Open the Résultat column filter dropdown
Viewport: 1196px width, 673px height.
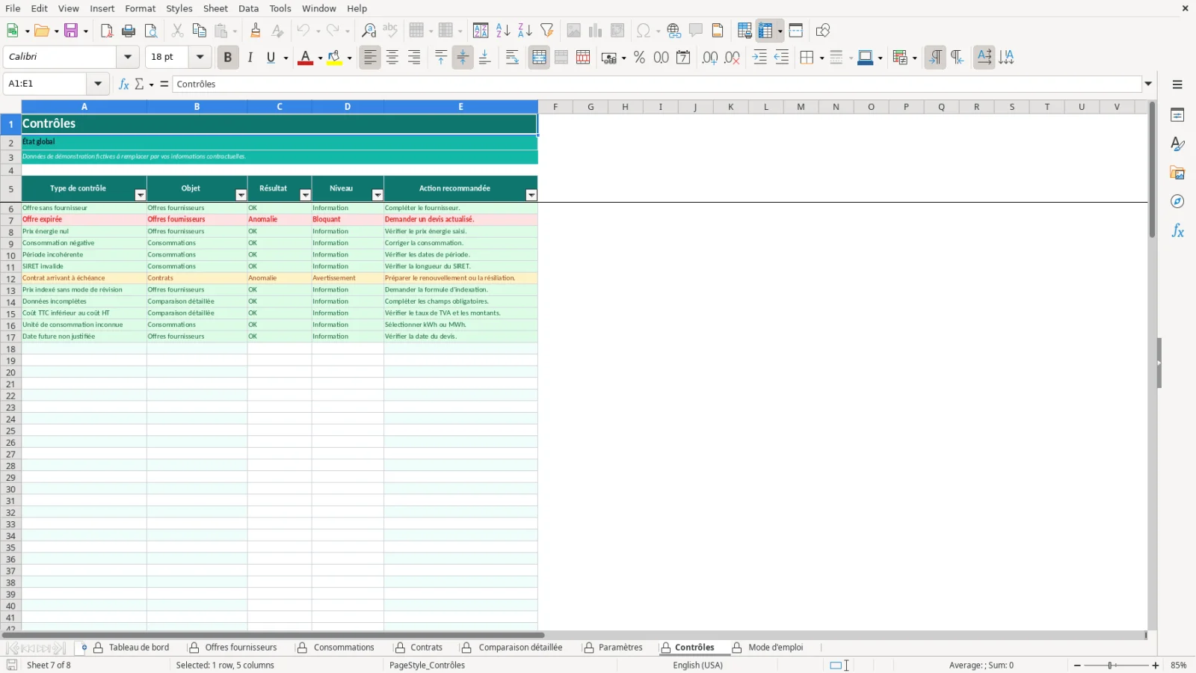pyautogui.click(x=305, y=195)
